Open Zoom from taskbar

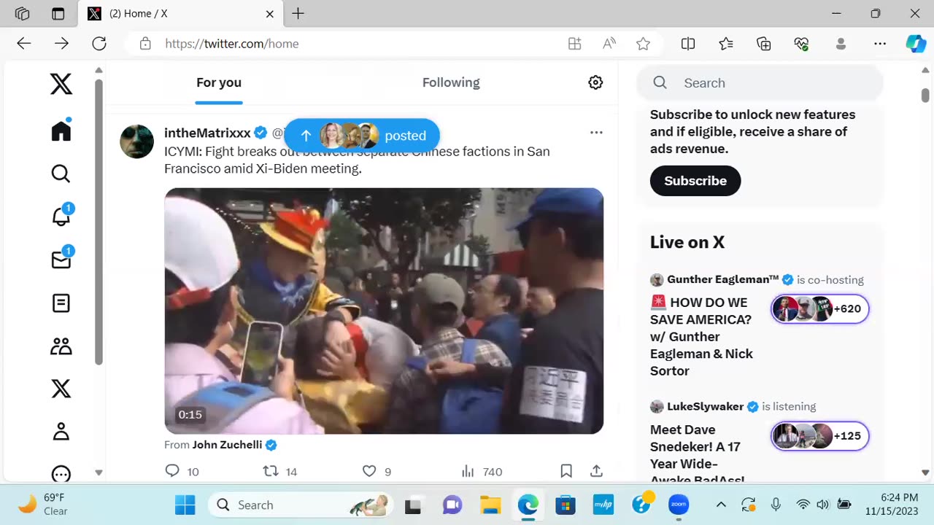679,505
